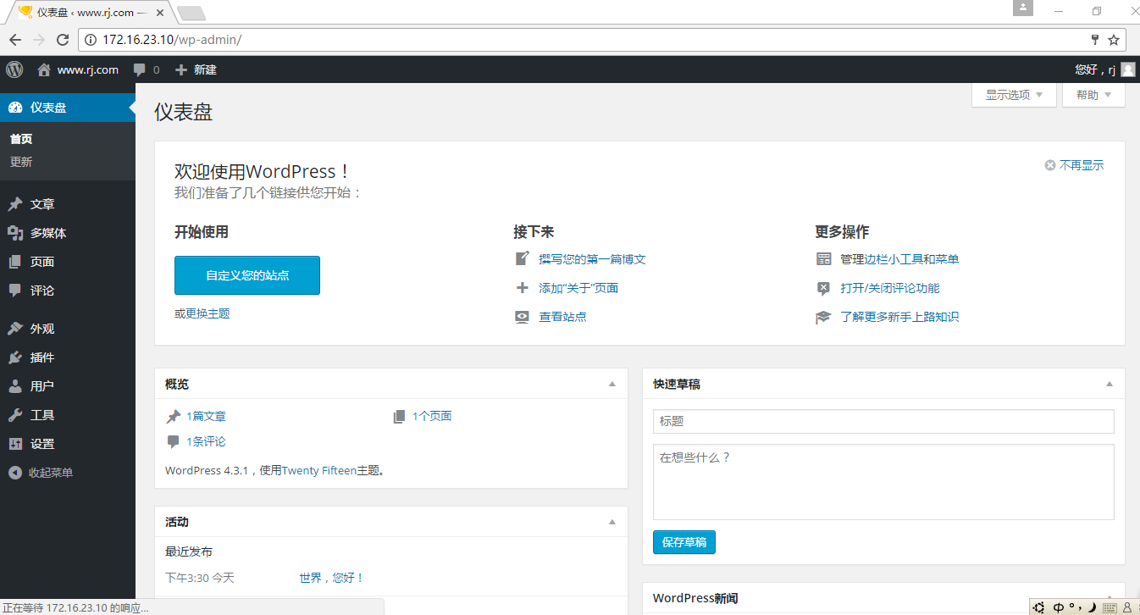Open the 1个页面 link in 概览
Screen dimensions: 1140x615
(x=432, y=416)
